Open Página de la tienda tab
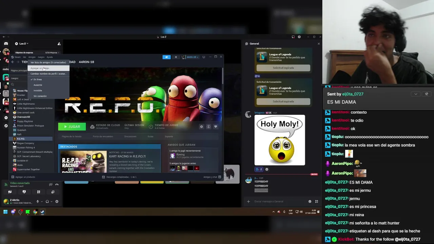 pyautogui.click(x=72, y=137)
